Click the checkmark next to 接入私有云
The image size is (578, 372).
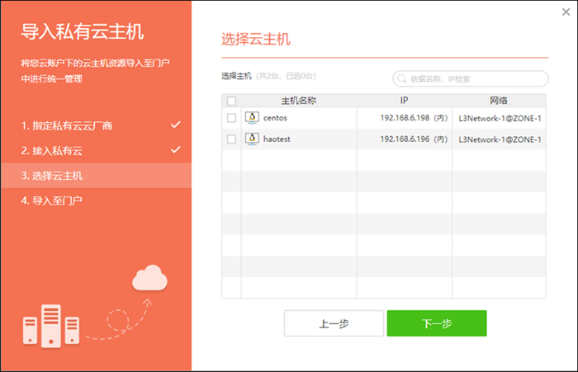[x=175, y=150]
